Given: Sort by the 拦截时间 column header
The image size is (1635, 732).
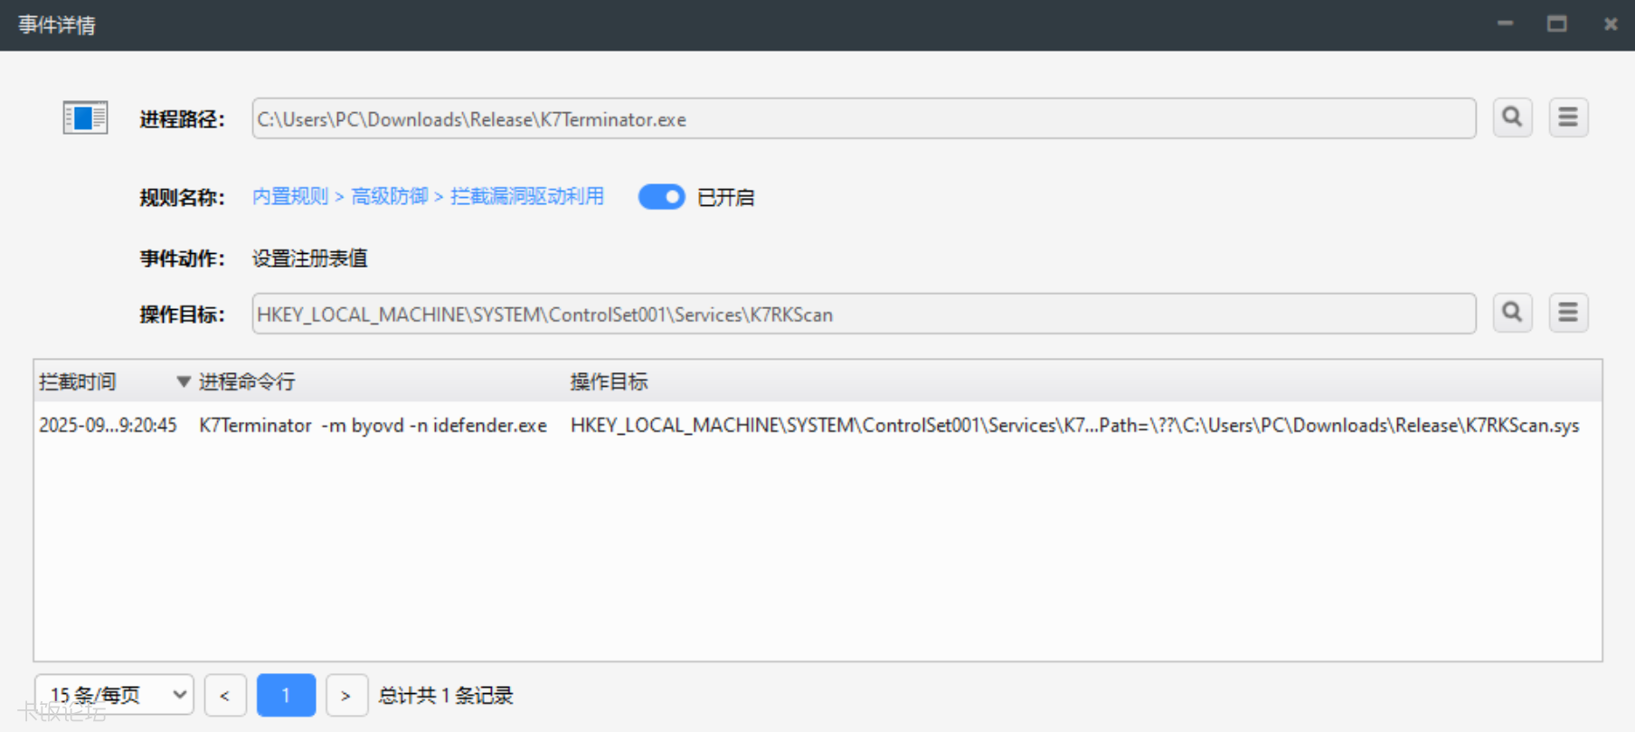Looking at the screenshot, I should pyautogui.click(x=78, y=381).
